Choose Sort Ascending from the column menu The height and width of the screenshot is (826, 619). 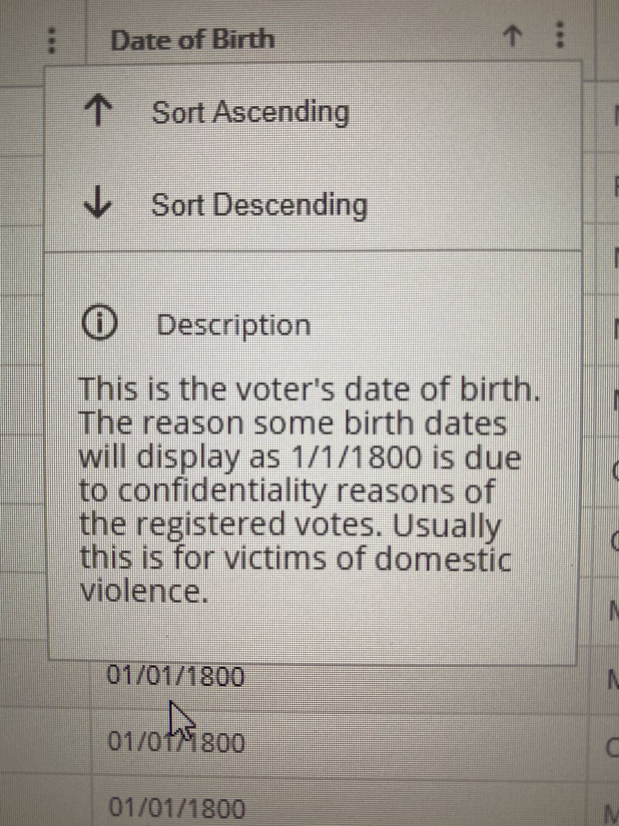[249, 112]
